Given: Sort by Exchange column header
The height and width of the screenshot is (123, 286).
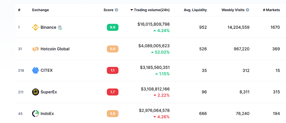Looking at the screenshot, I should (40, 10).
